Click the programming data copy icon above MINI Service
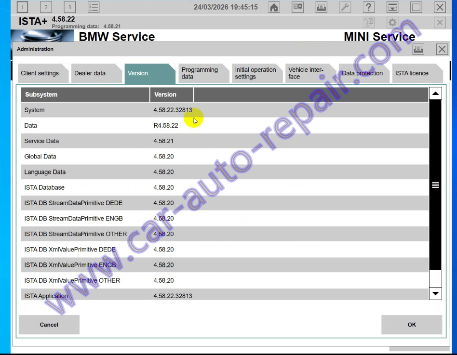Viewport: 457px width, 355px height. coord(368,22)
